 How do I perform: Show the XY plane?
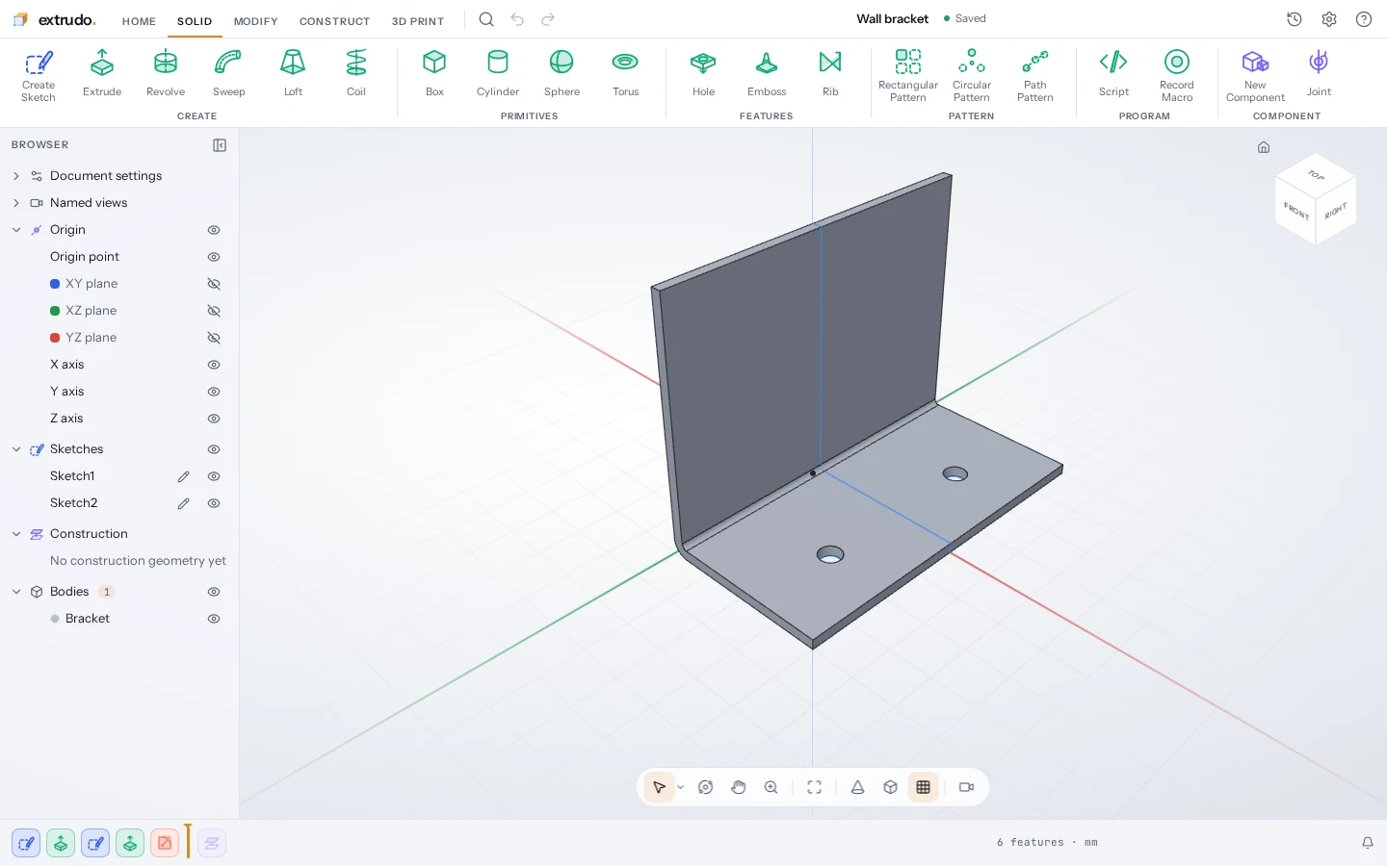(214, 284)
